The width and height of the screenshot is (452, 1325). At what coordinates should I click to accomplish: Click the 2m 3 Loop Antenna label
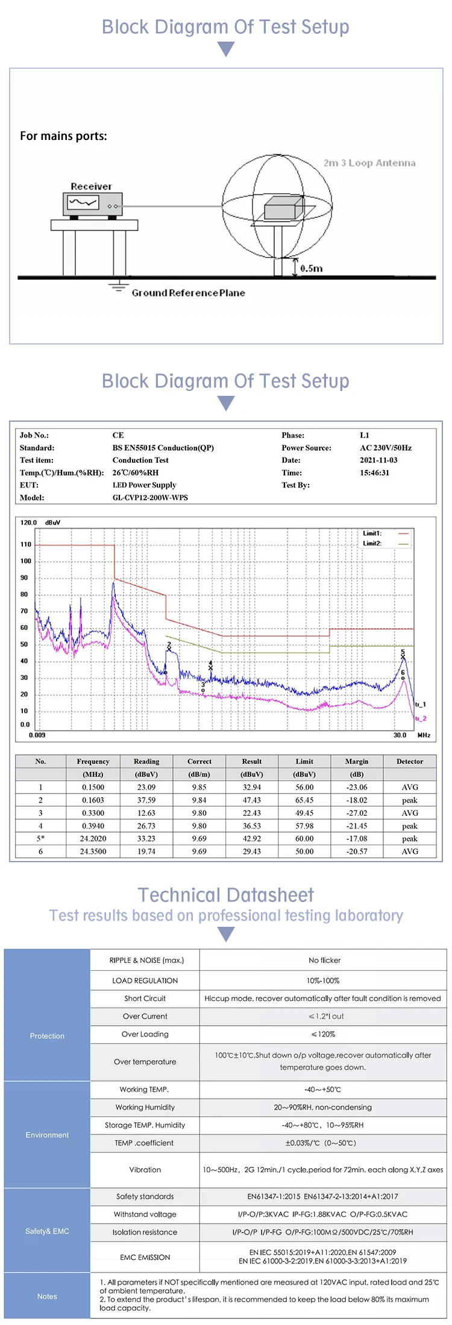click(369, 163)
